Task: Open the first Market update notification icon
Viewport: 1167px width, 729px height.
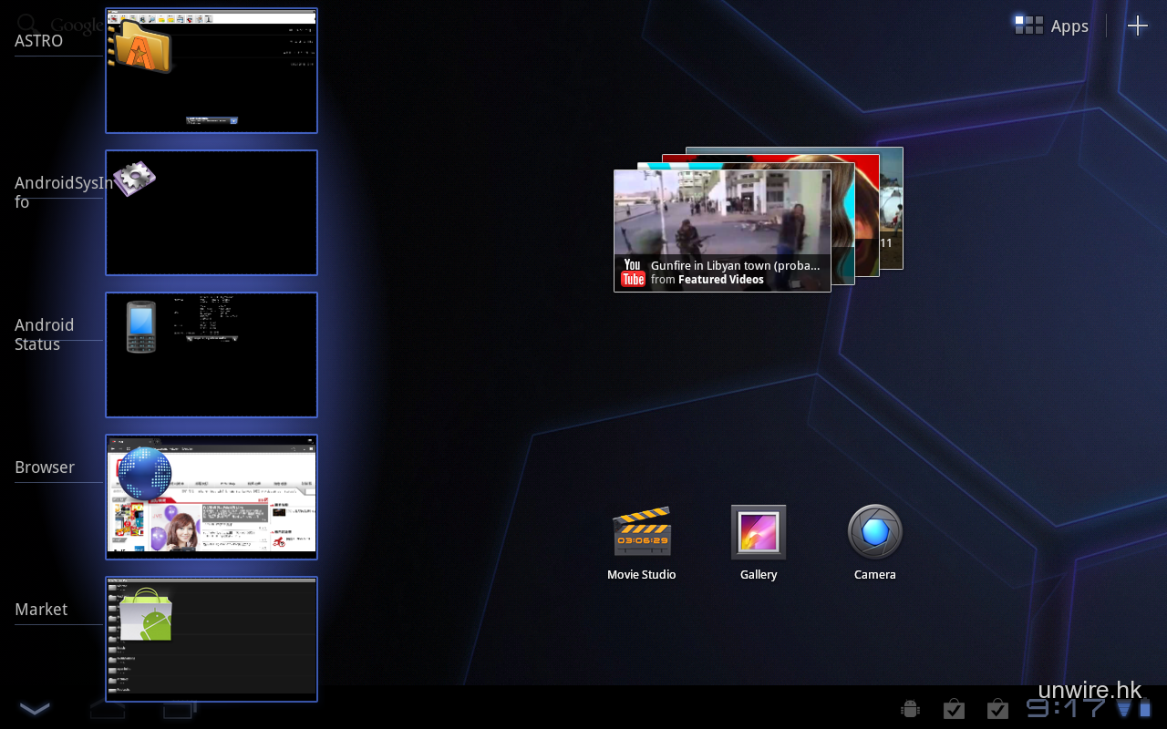Action: tap(954, 709)
